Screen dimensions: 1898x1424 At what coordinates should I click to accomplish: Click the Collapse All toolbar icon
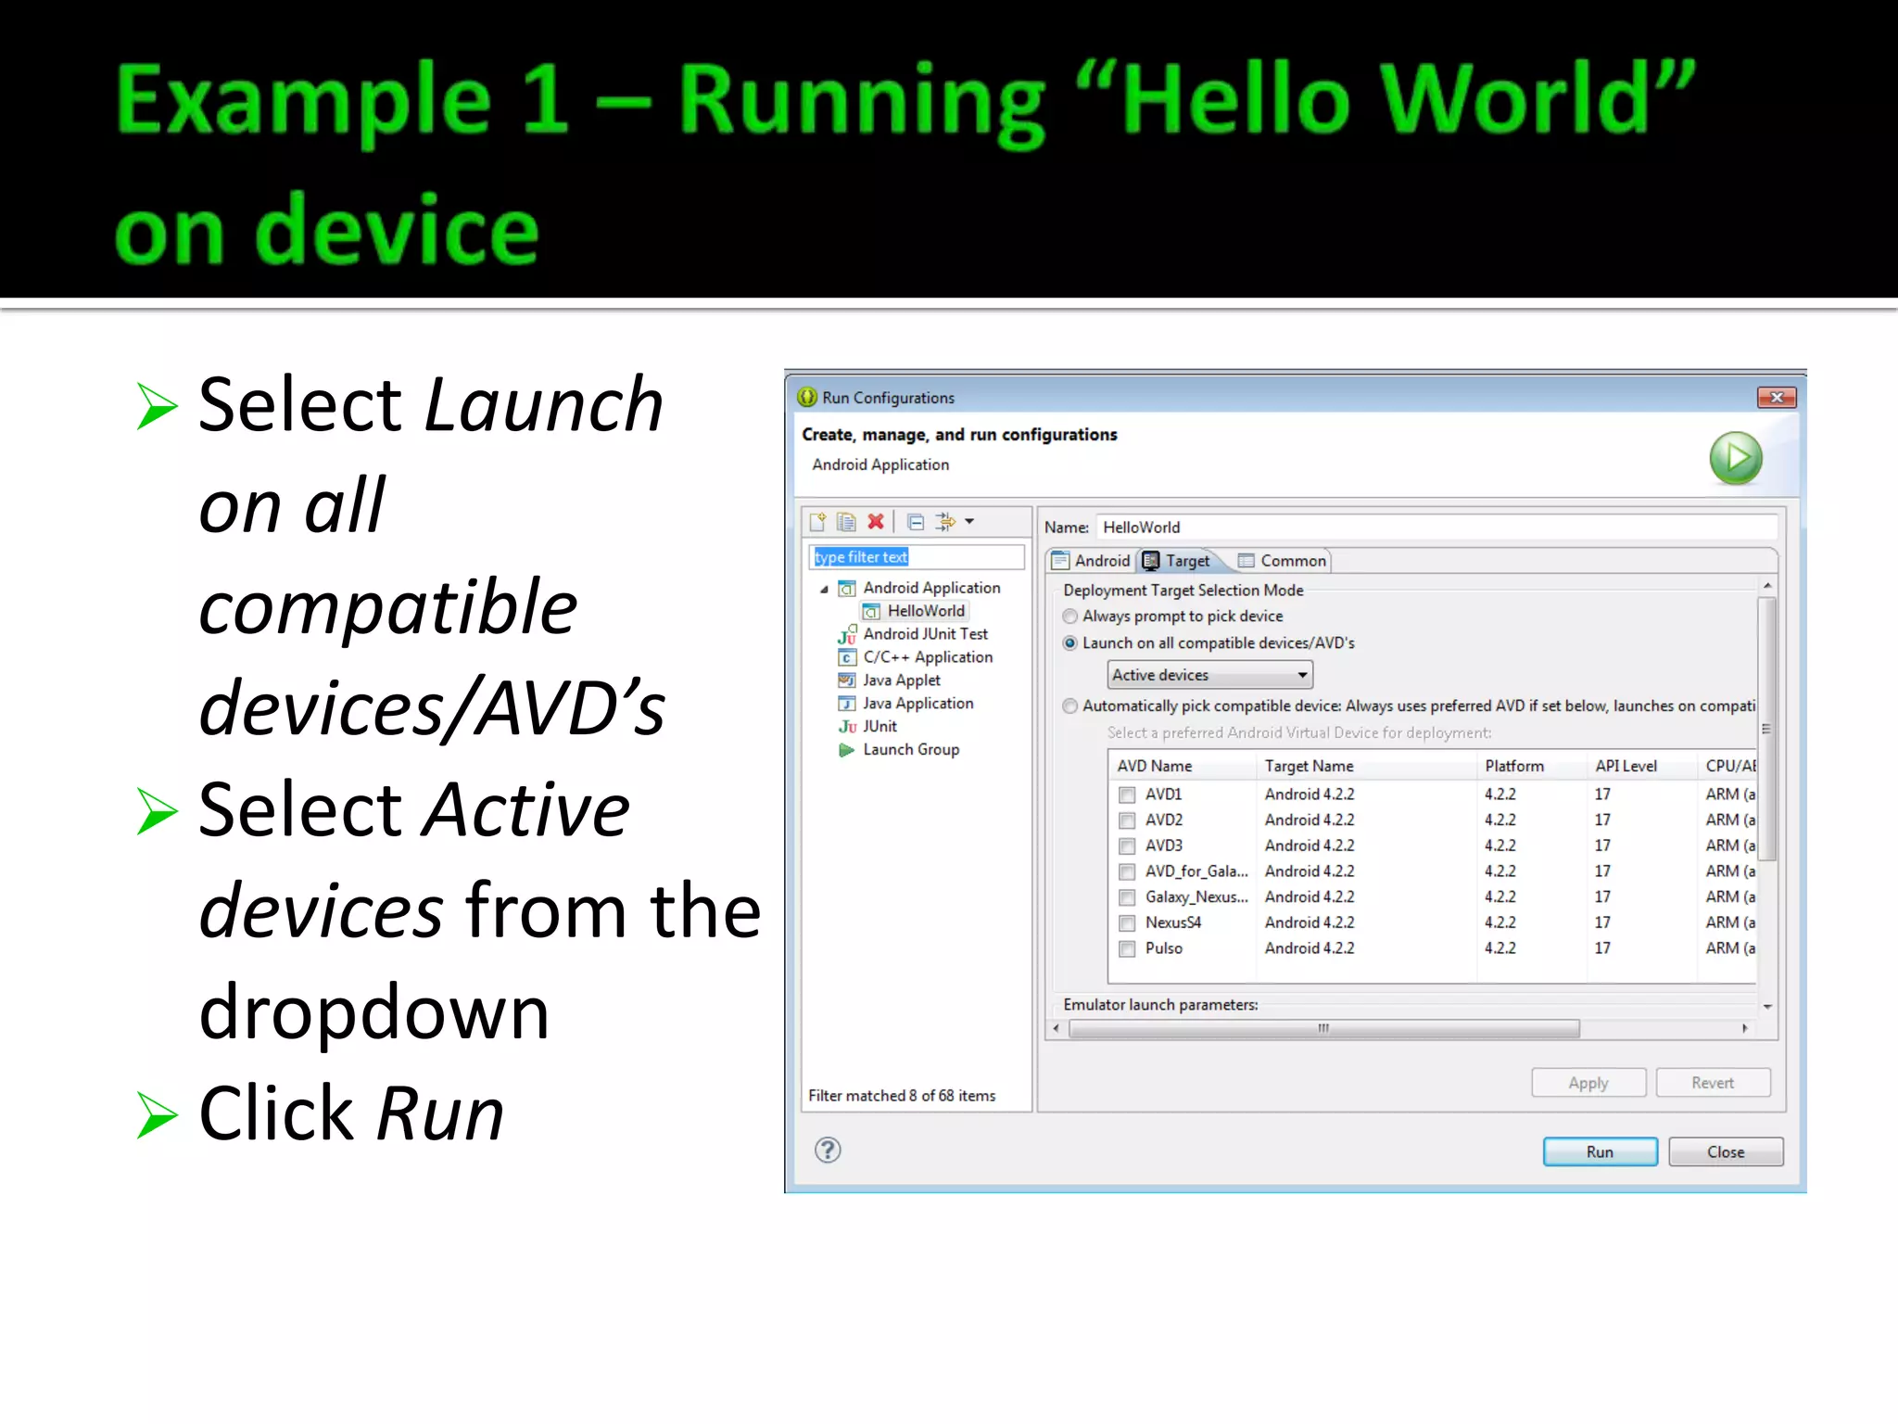click(x=916, y=522)
